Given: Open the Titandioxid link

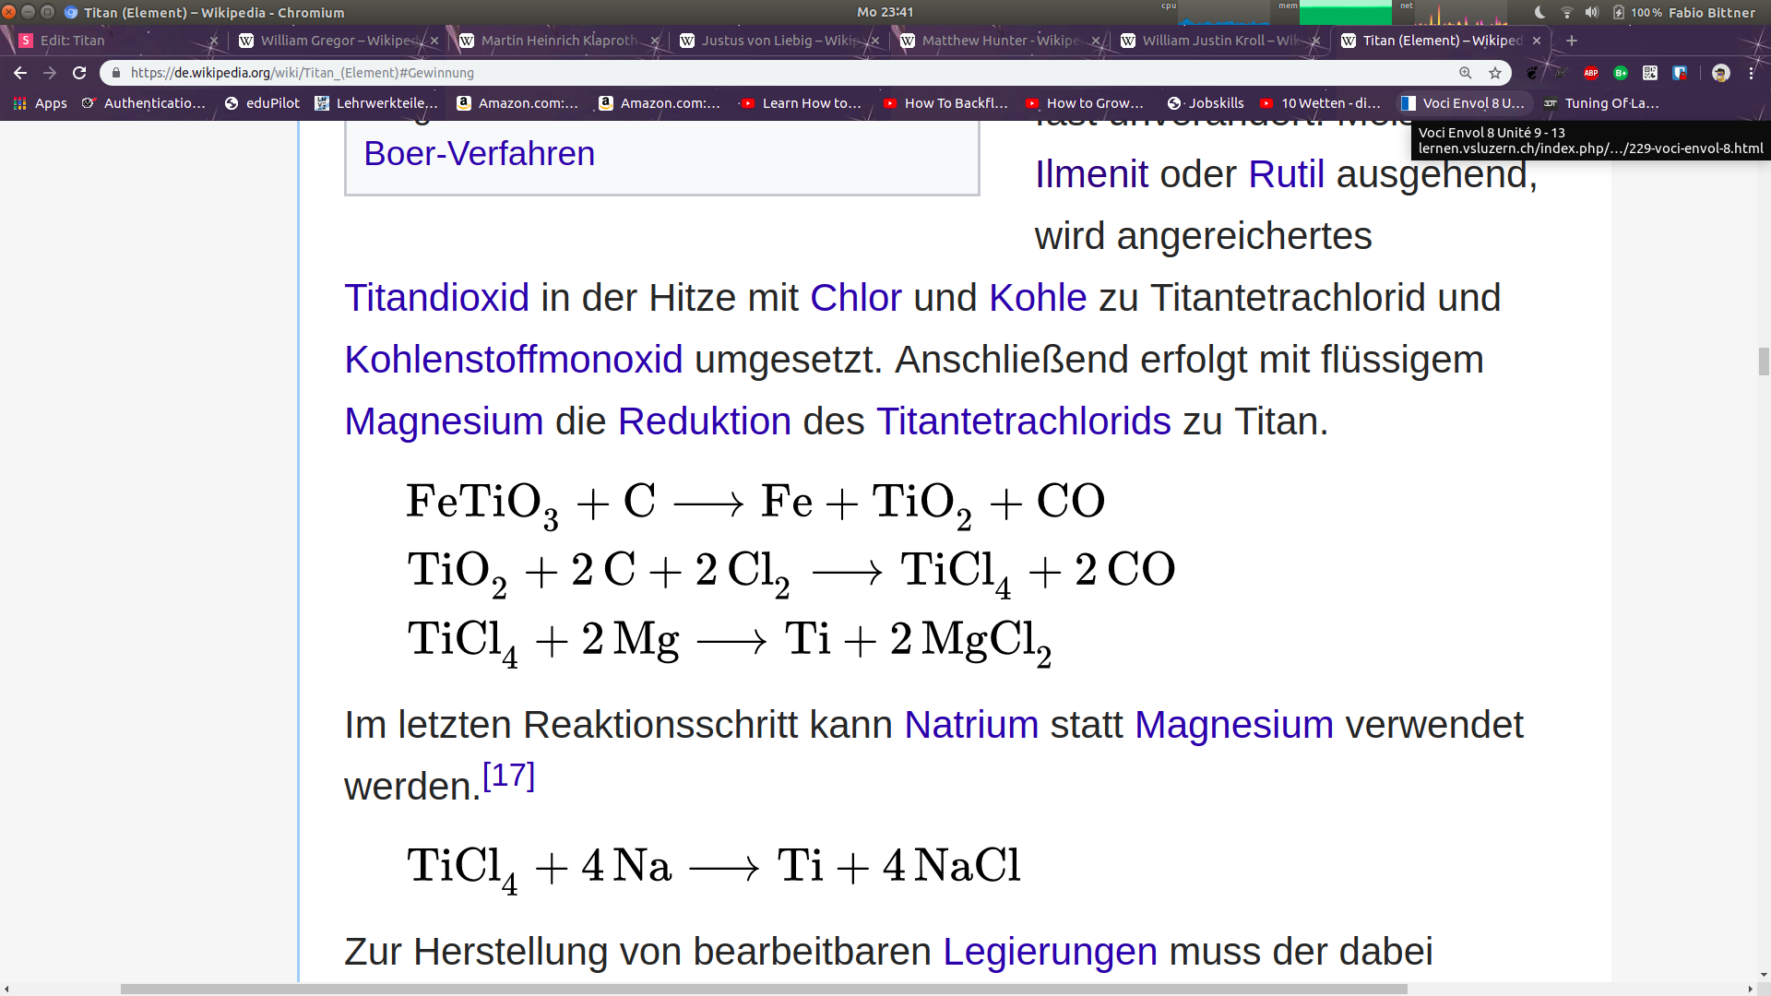Looking at the screenshot, I should pyautogui.click(x=436, y=298).
